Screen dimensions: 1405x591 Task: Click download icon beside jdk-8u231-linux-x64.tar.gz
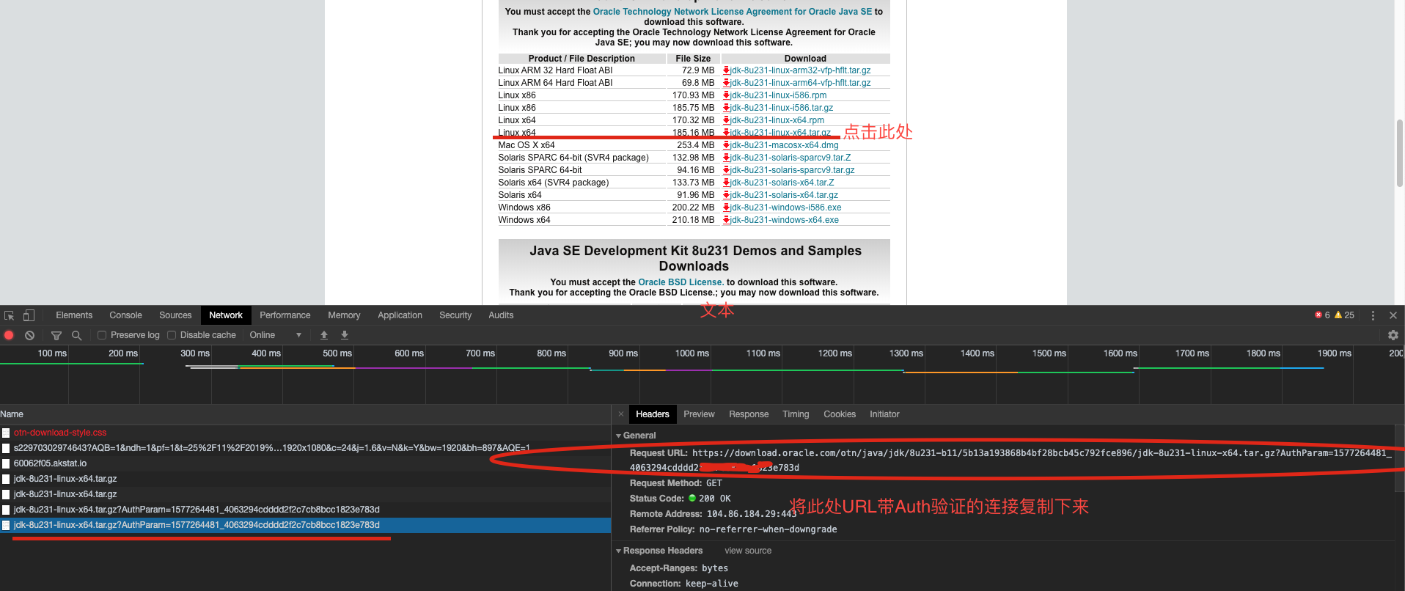(x=726, y=133)
